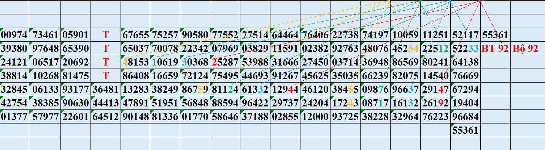Select the cell showing 29147
Screen dimensions: 545x150
[435, 89]
